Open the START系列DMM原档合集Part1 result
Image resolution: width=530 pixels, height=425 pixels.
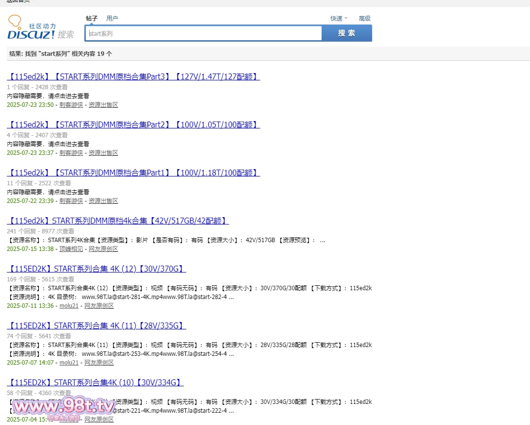(133, 173)
